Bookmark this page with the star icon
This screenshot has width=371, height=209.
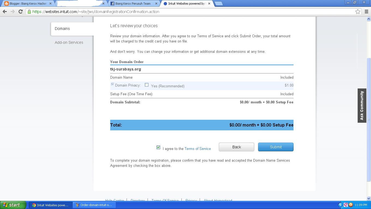click(358, 11)
